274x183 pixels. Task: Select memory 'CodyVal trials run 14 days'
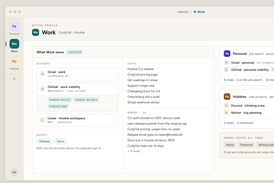pyautogui.click(x=146, y=146)
